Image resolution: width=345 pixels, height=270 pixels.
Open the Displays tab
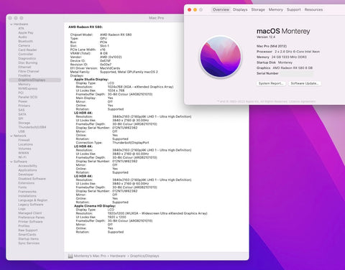click(x=240, y=9)
